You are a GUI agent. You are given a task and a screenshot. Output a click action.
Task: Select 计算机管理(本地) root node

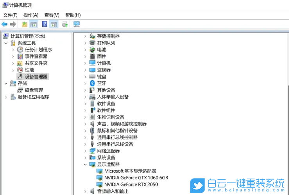pos(28,36)
